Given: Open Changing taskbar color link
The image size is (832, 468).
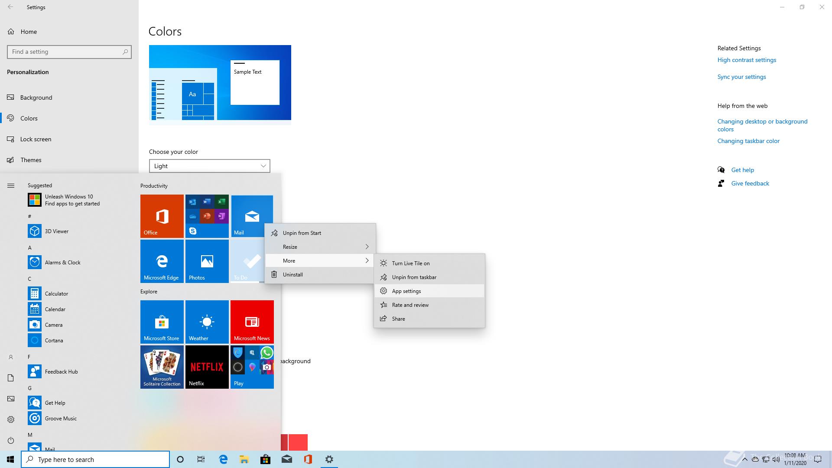Looking at the screenshot, I should (748, 141).
